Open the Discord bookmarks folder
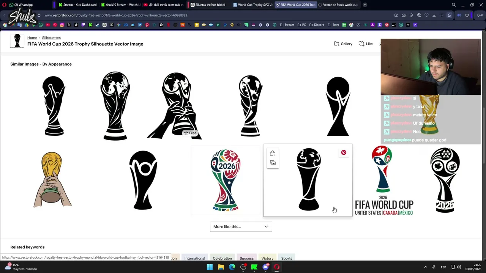 (317, 25)
